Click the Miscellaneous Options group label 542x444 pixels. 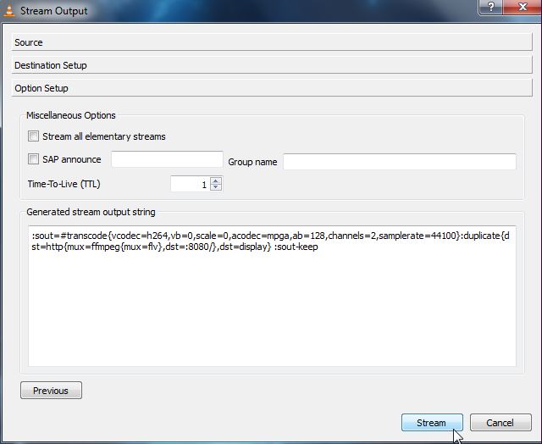[x=71, y=115]
